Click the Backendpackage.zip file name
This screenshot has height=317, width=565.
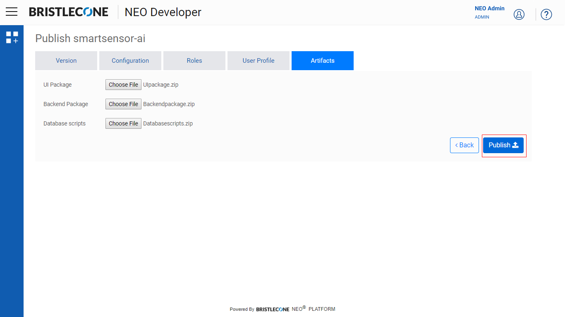click(x=169, y=104)
